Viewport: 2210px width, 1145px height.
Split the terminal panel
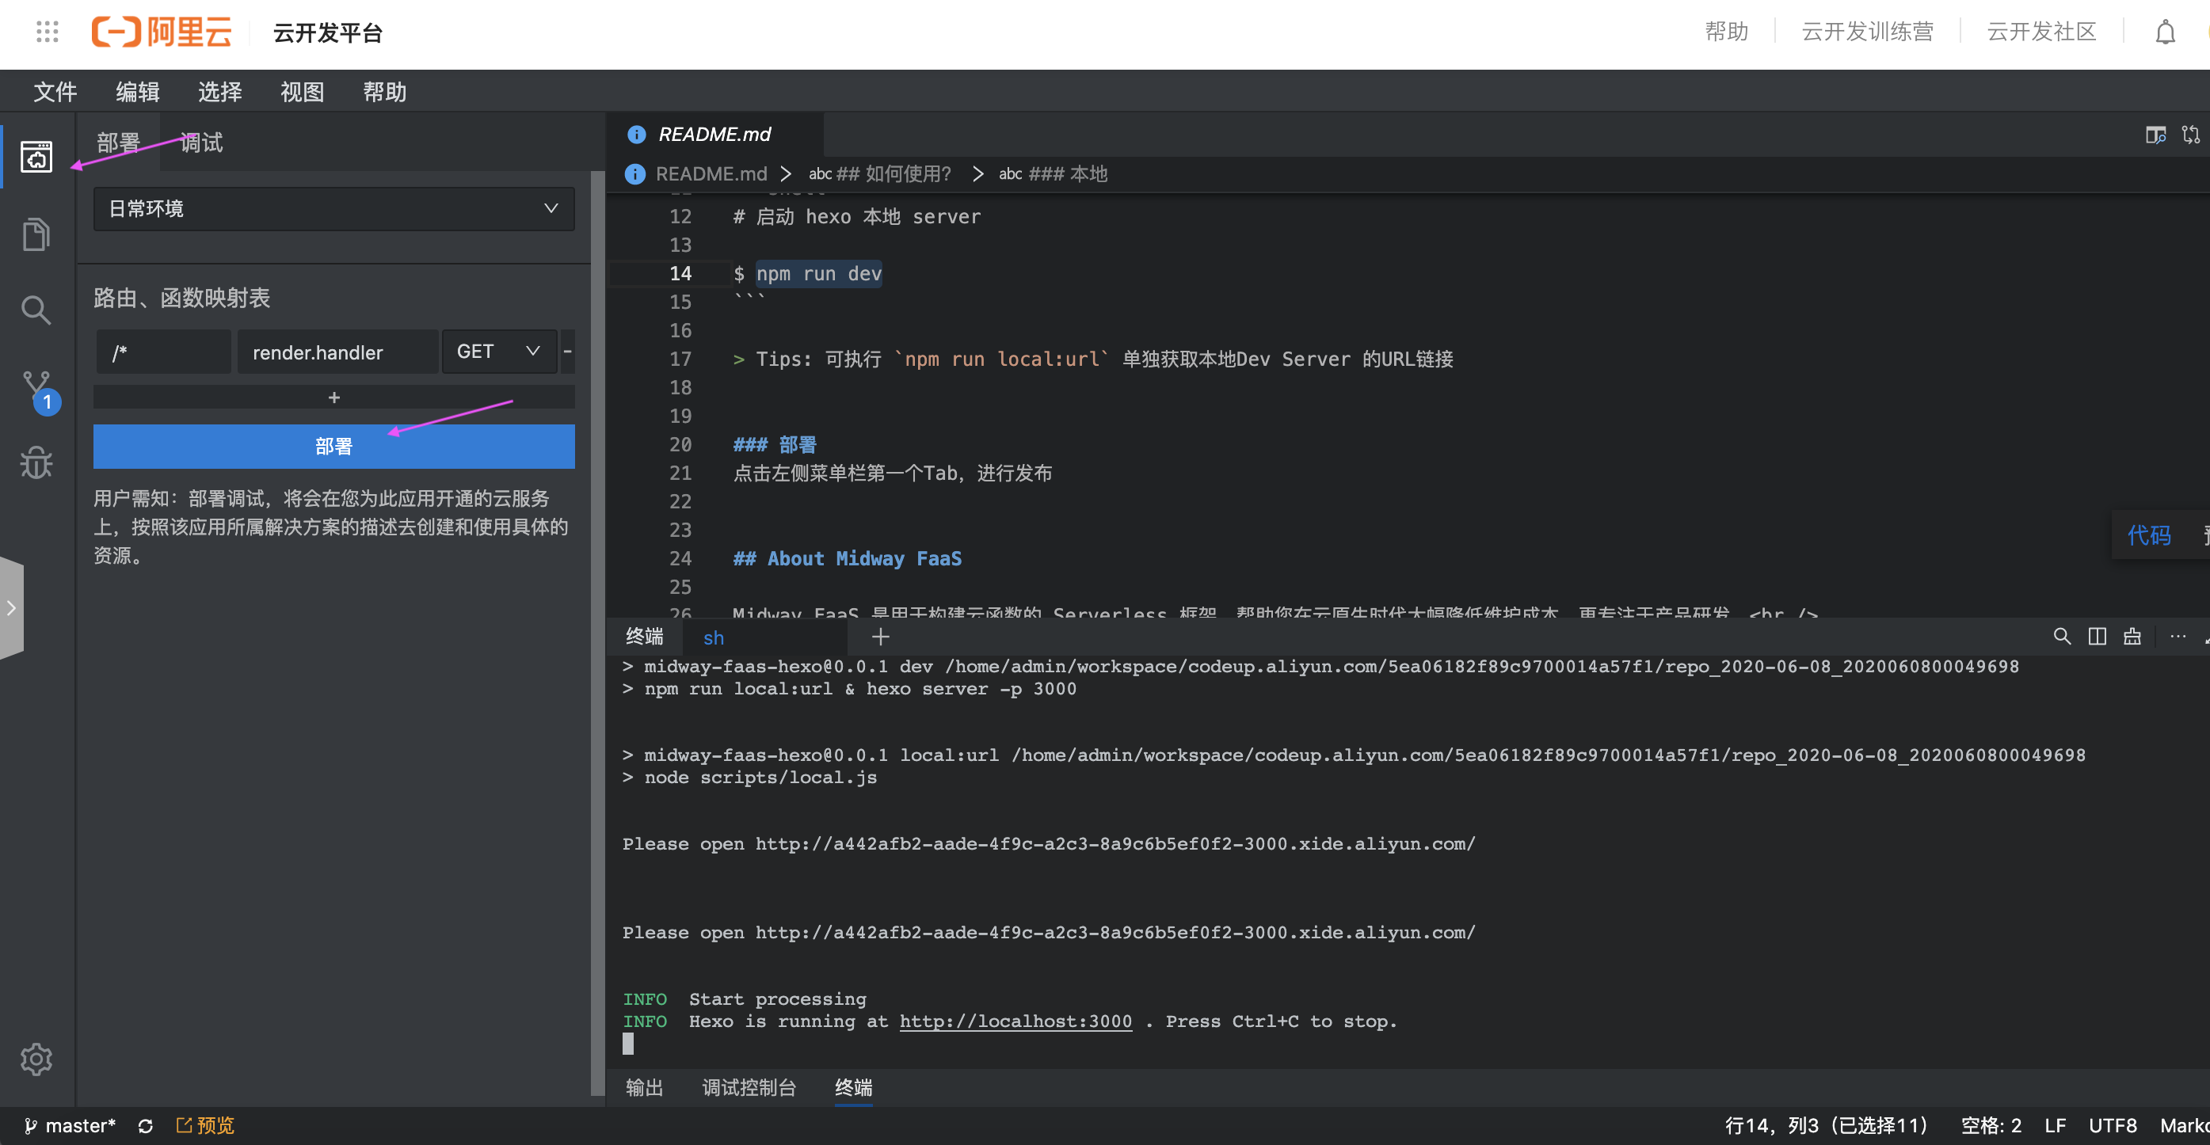[2097, 637]
